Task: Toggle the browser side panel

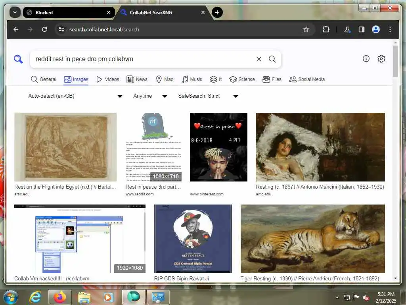Action: pyautogui.click(x=362, y=29)
